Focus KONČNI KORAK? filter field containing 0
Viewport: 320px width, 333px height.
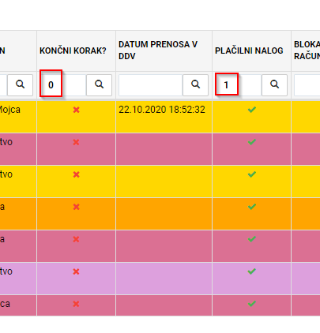tap(63, 85)
